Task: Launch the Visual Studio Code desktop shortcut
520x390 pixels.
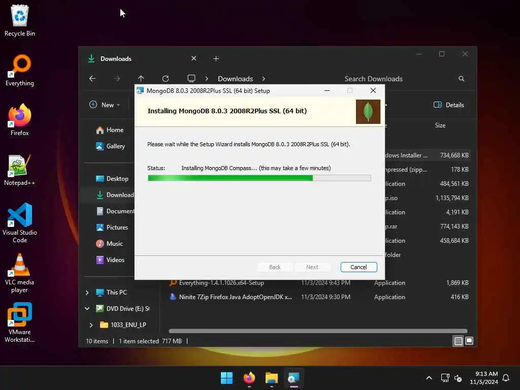Action: 20,223
